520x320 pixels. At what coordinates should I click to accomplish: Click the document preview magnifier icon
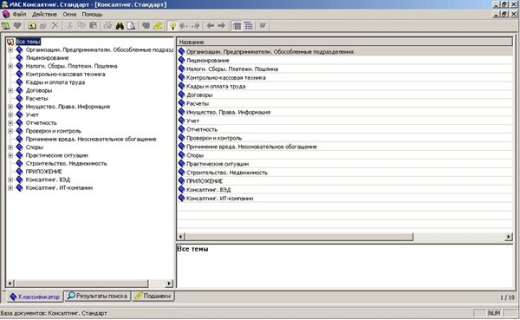[132, 25]
